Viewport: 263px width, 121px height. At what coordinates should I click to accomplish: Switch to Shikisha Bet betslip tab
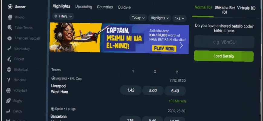225,10
